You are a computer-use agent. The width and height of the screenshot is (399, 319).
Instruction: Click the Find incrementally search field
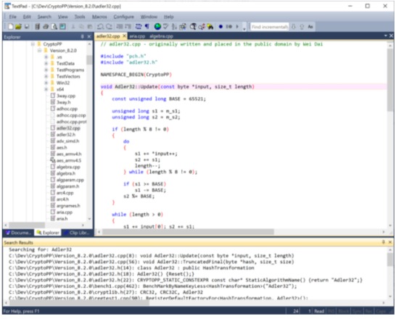click(270, 27)
